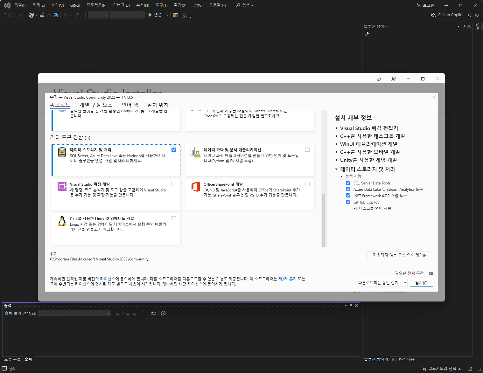
Task: Open the 다운로드하는 동안 설치 dropdown
Action: (382, 283)
